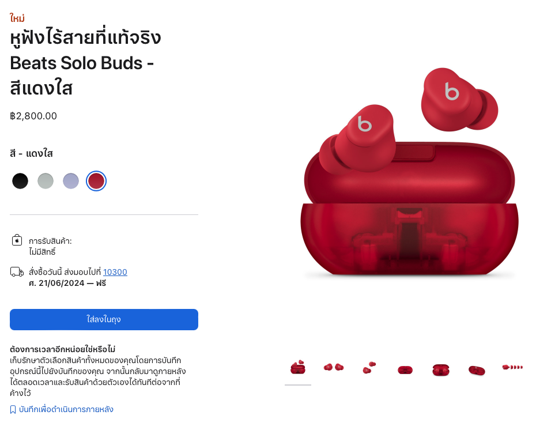The width and height of the screenshot is (551, 434).
Task: View third thumbnail of angled earbuds
Action: tap(369, 368)
